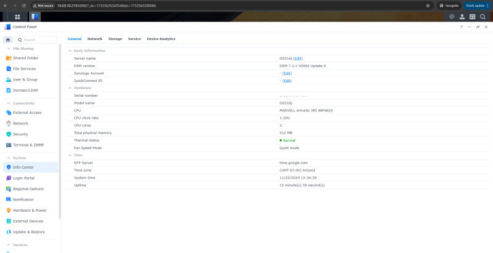Image resolution: width=493 pixels, height=253 pixels.
Task: Click the Normal thermal status text
Action: pyautogui.click(x=289, y=140)
